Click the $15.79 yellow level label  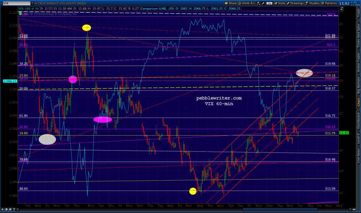pos(330,133)
